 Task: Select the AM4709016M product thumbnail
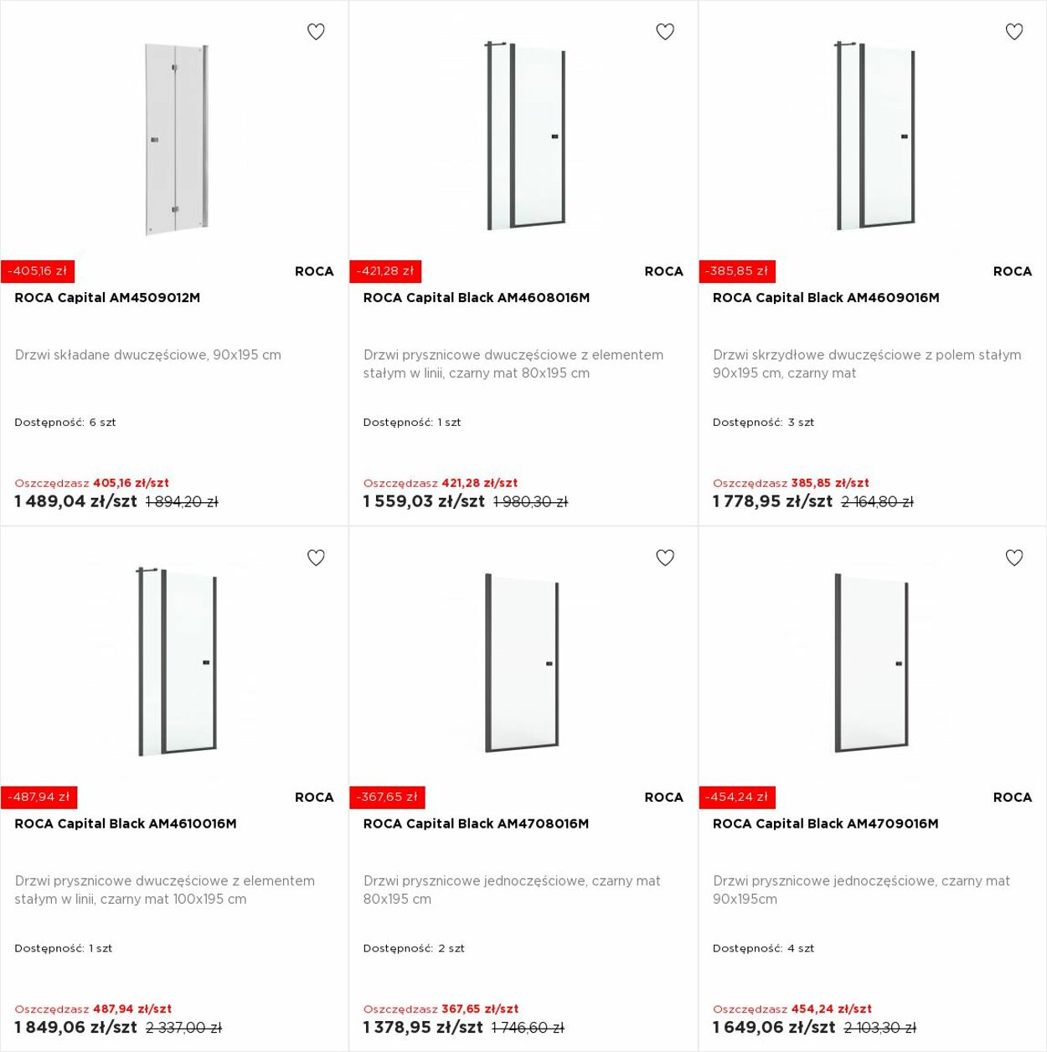(873, 662)
